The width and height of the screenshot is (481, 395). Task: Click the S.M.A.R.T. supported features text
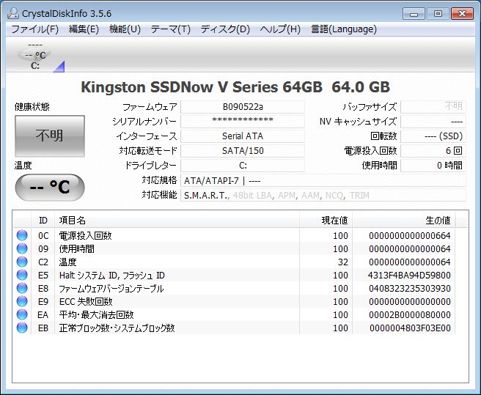206,196
